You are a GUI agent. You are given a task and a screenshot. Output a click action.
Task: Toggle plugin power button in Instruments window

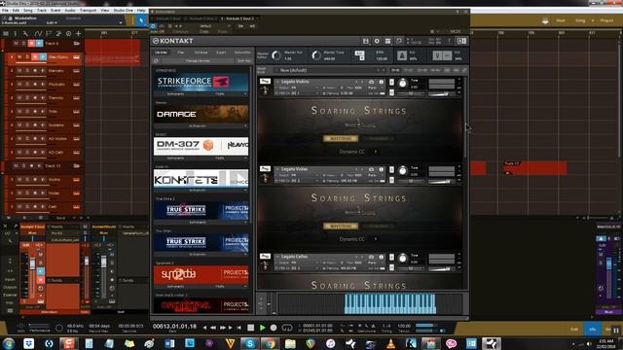tap(154, 26)
